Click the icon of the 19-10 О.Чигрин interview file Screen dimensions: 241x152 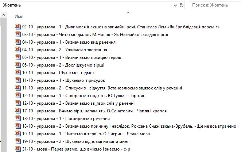click(x=18, y=133)
